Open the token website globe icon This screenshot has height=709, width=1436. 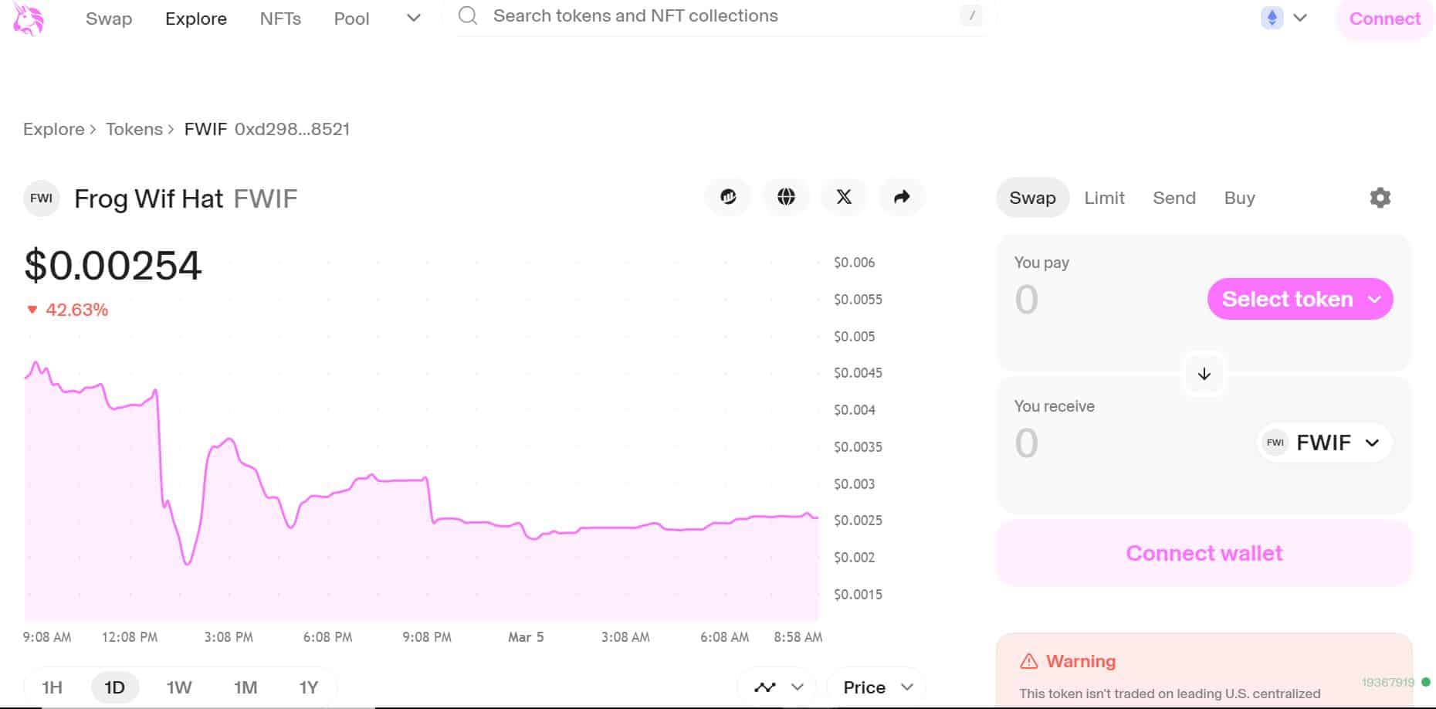pyautogui.click(x=786, y=197)
